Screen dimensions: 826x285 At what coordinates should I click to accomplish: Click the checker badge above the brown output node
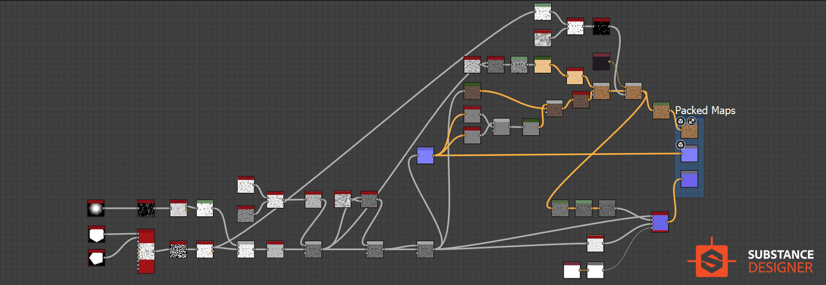point(692,121)
